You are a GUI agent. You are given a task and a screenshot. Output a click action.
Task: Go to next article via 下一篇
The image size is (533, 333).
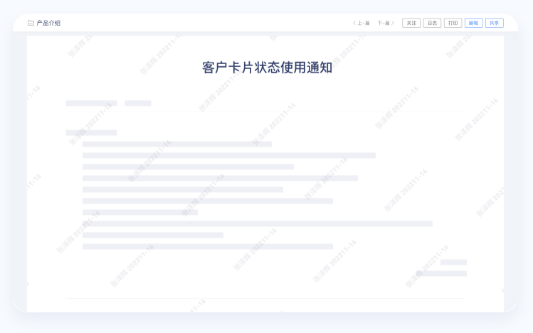pos(386,23)
